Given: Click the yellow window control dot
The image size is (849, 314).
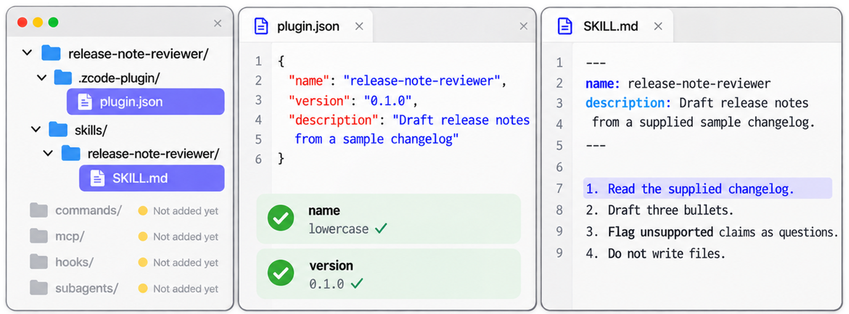Looking at the screenshot, I should tap(38, 22).
